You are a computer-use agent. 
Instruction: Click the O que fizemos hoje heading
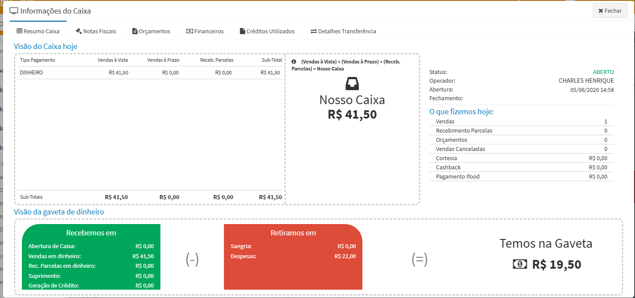pyautogui.click(x=461, y=112)
